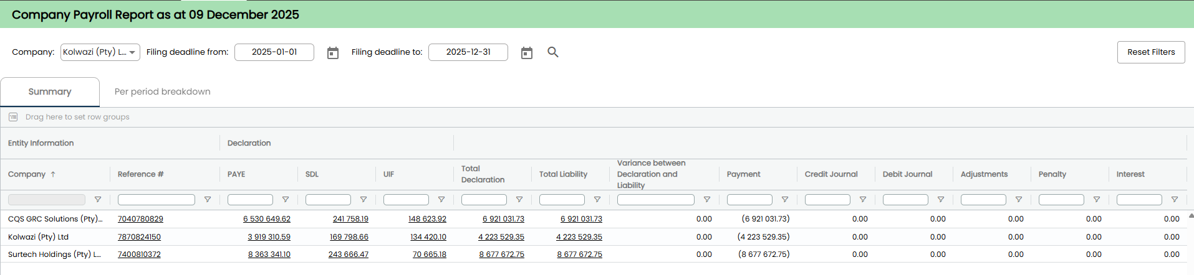The height and width of the screenshot is (275, 1194).
Task: Open SDL amount 169 798.66
Action: 349,237
